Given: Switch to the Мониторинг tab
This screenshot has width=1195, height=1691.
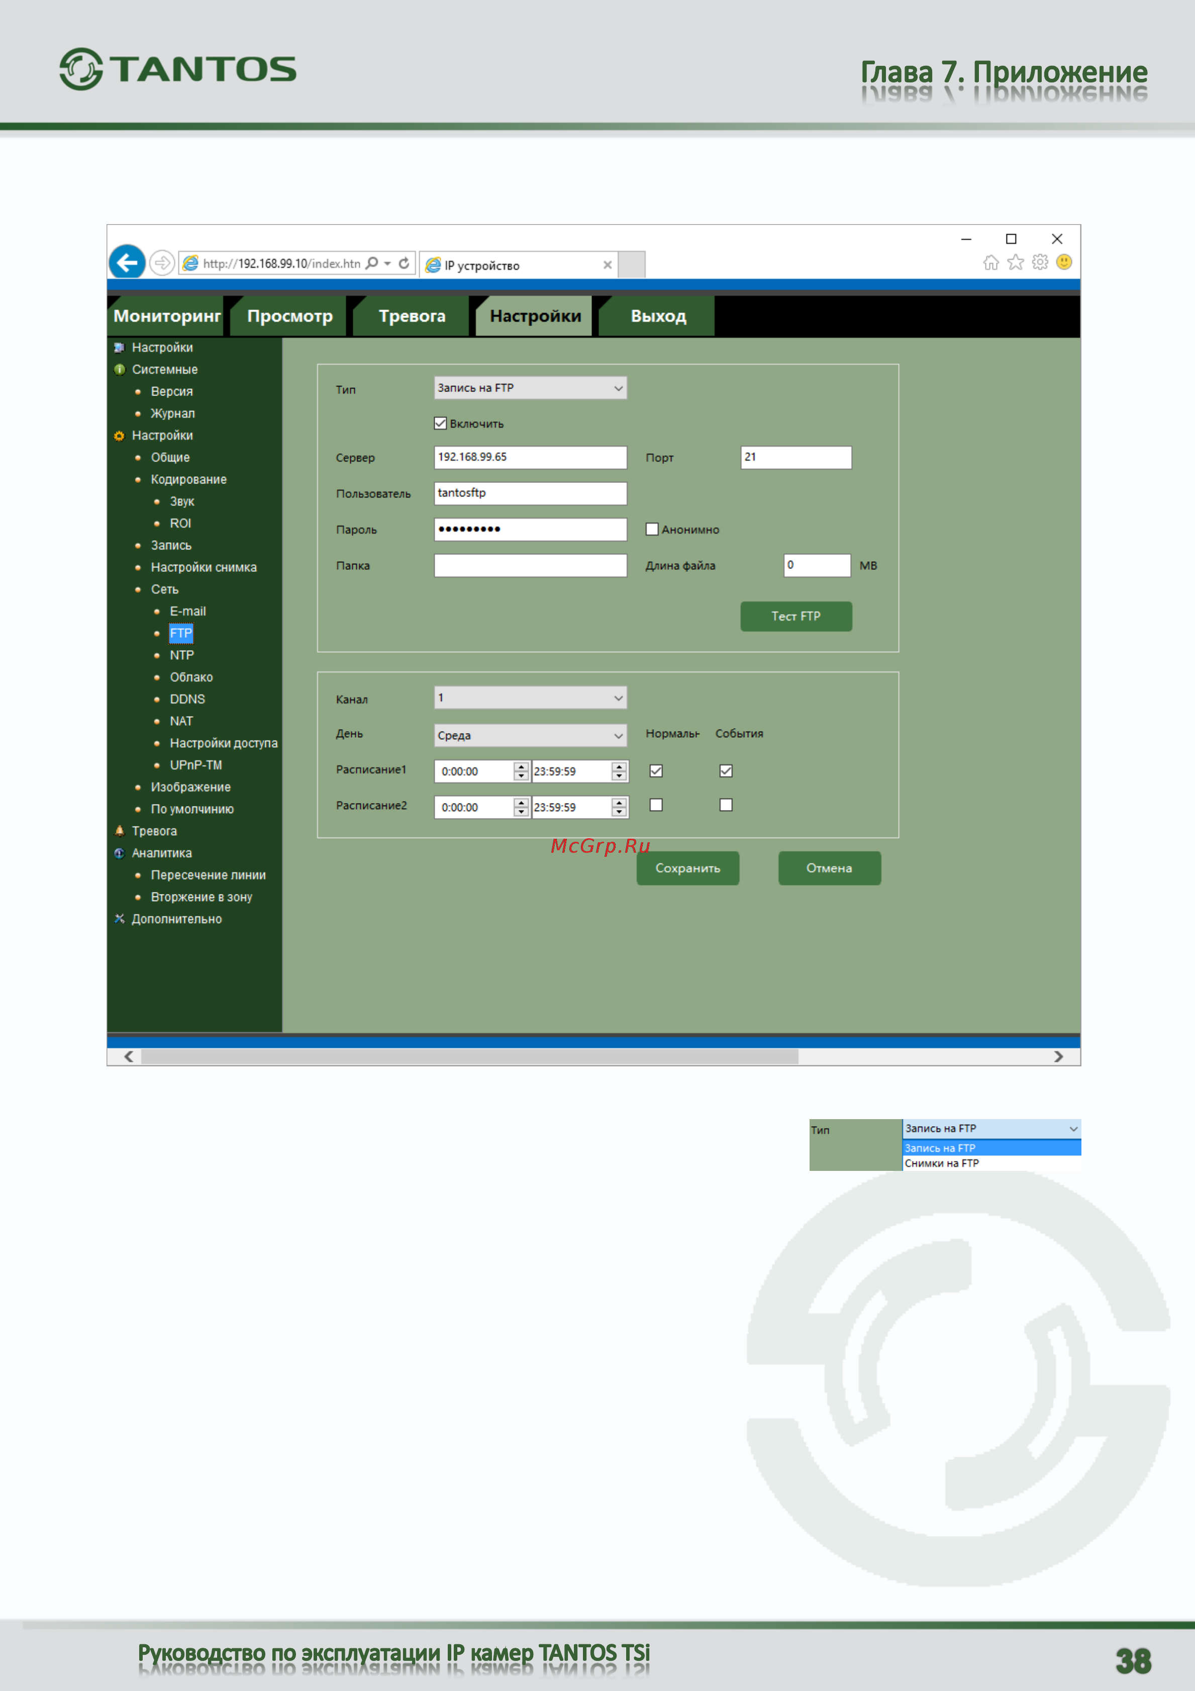Looking at the screenshot, I should [166, 316].
